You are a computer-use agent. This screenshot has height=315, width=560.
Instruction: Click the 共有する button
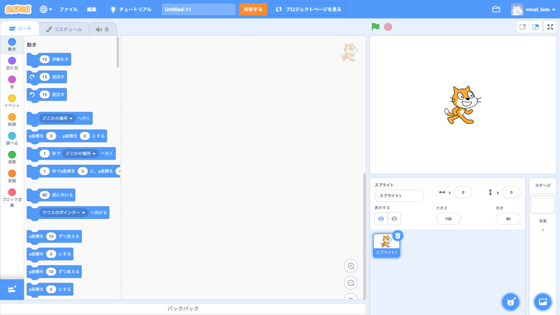[x=253, y=9]
